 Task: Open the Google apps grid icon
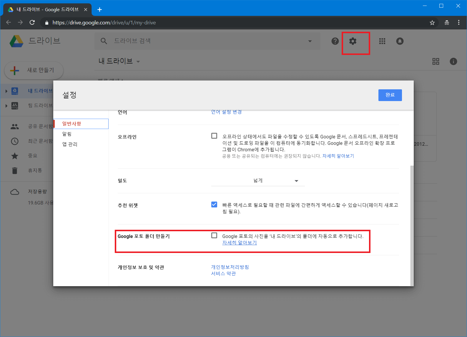[x=382, y=41]
